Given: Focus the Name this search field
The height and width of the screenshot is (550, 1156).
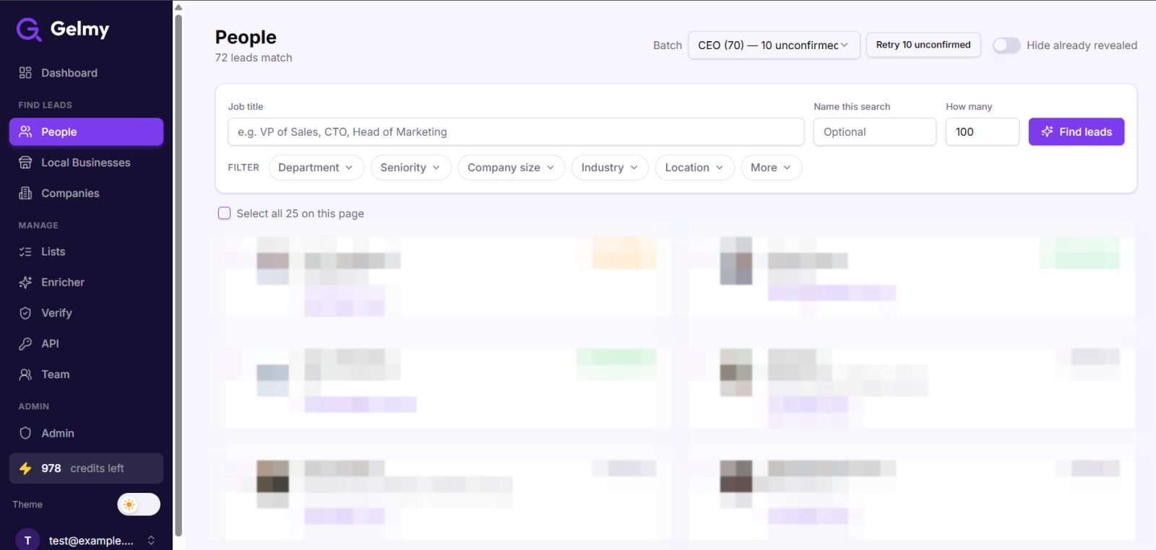Looking at the screenshot, I should 875,131.
